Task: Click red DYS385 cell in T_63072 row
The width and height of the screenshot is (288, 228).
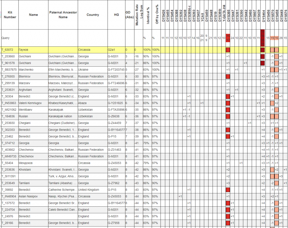Action: pyautogui.click(x=228, y=50)
